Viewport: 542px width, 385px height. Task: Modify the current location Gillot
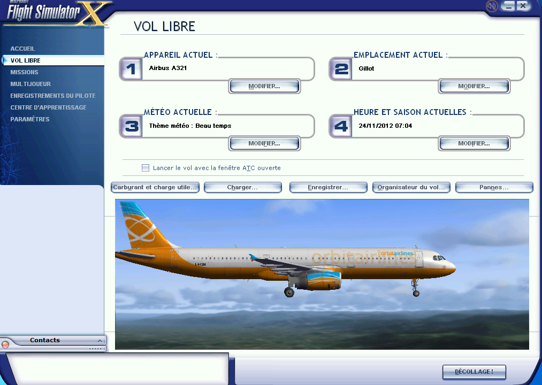[474, 87]
